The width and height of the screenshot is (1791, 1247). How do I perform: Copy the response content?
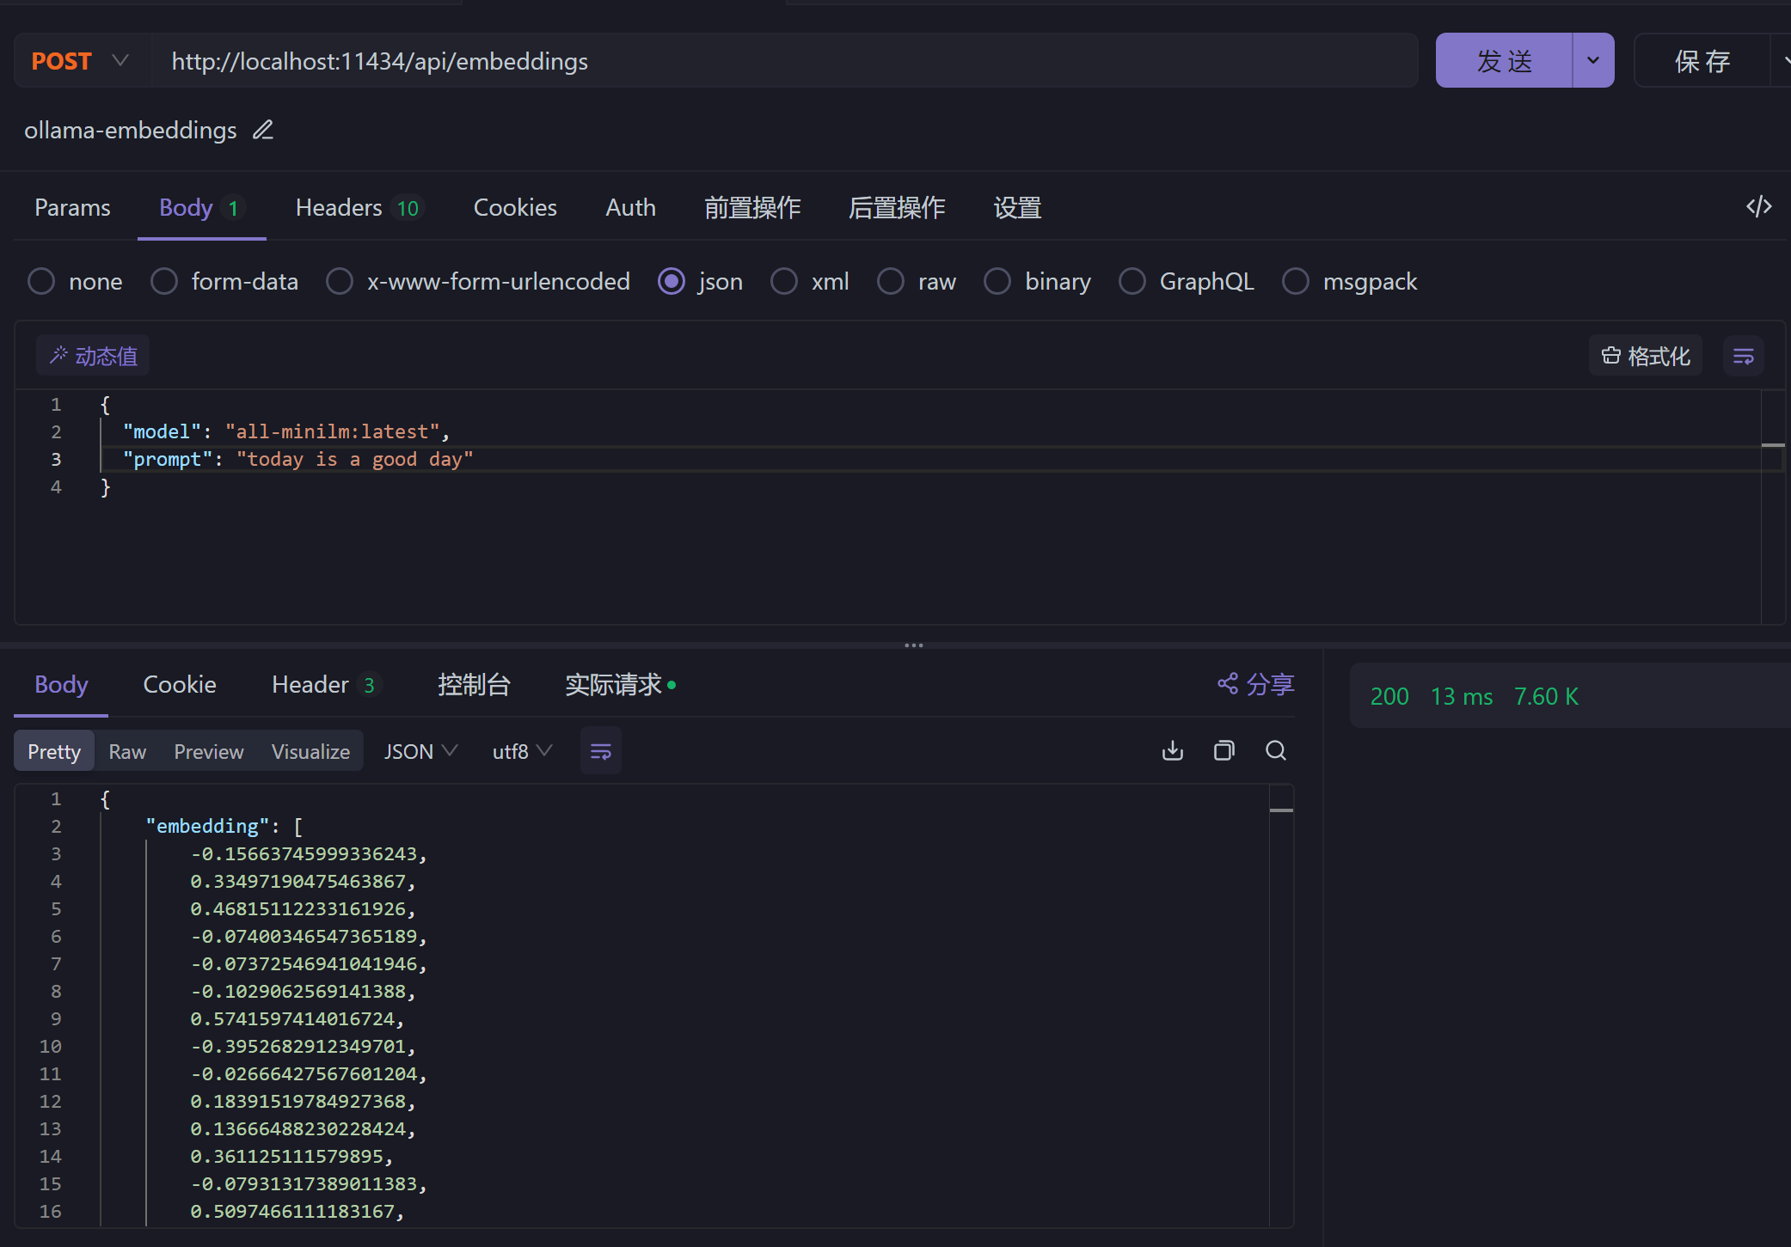coord(1224,750)
